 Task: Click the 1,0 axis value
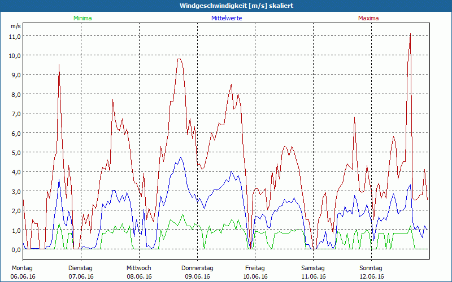(16, 230)
